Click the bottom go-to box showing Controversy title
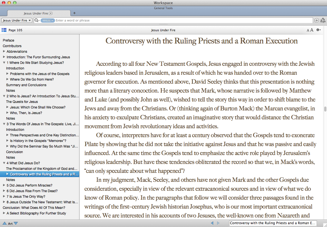Viewport: 327px width, 227px height. [x=273, y=223]
